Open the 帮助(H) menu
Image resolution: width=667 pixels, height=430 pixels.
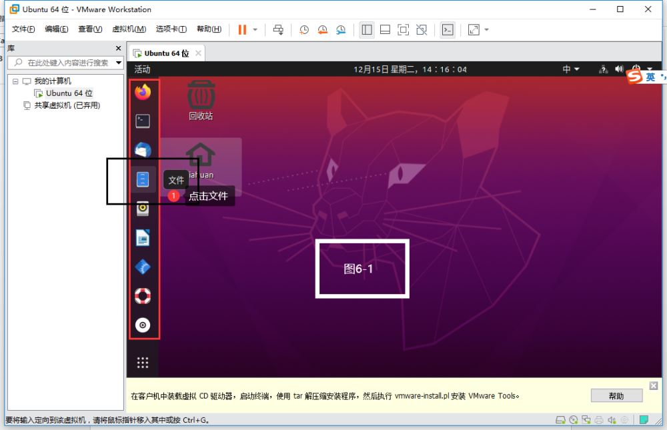pos(209,29)
